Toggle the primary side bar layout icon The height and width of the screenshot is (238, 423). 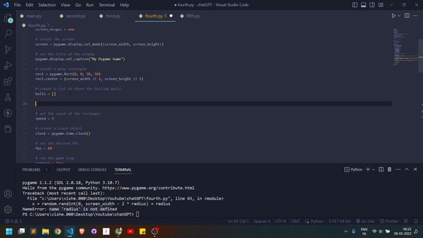pyautogui.click(x=355, y=5)
